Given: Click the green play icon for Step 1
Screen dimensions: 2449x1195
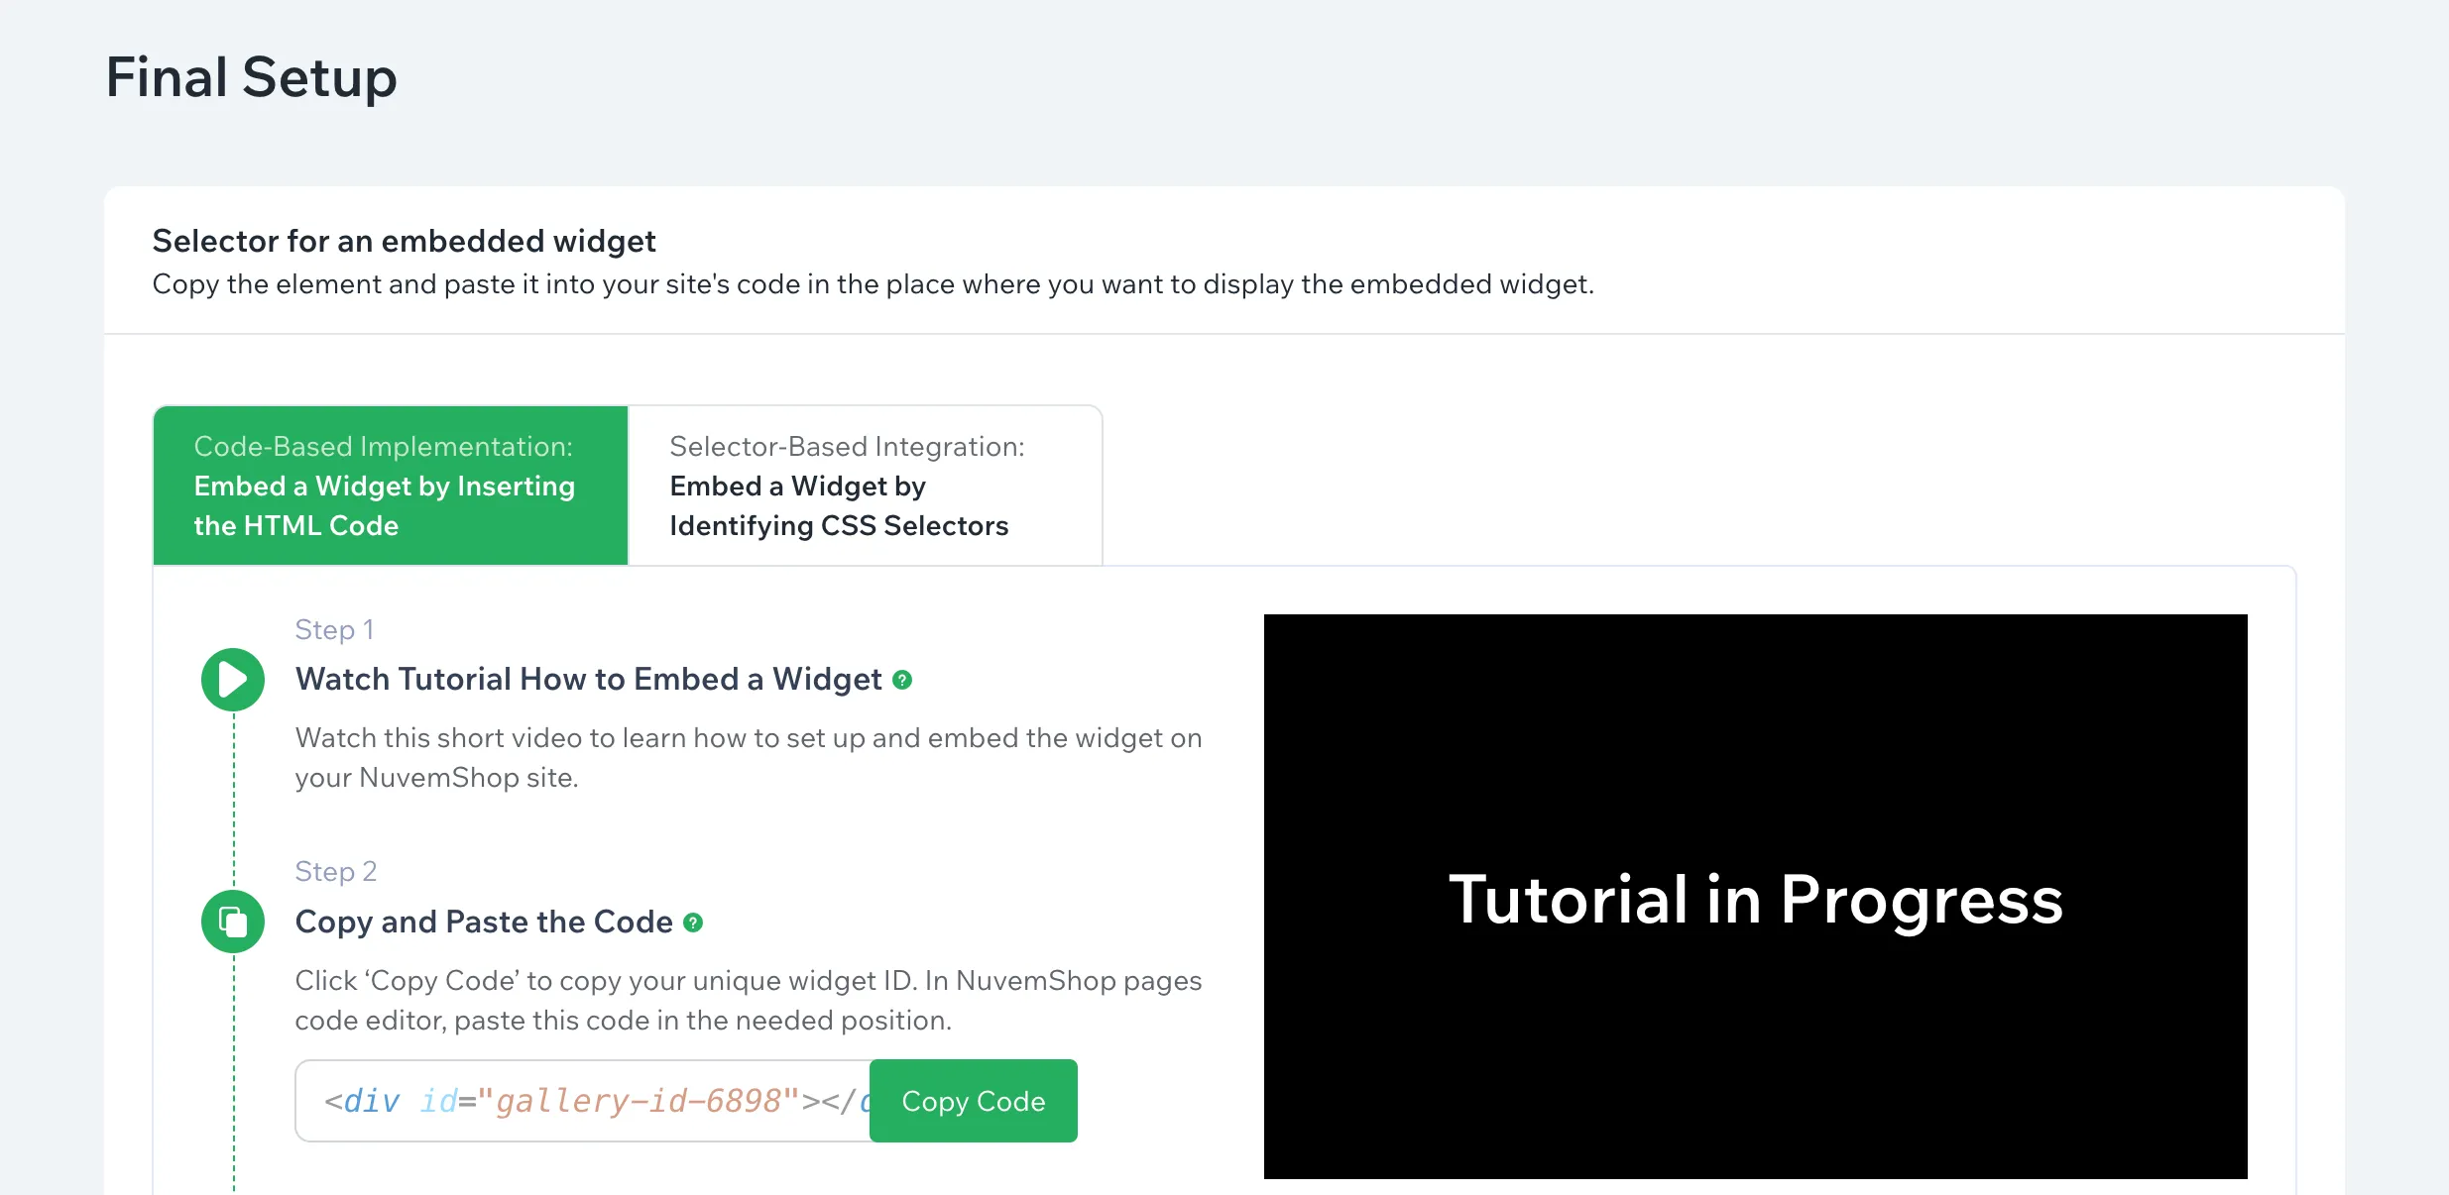Looking at the screenshot, I should [x=233, y=680].
